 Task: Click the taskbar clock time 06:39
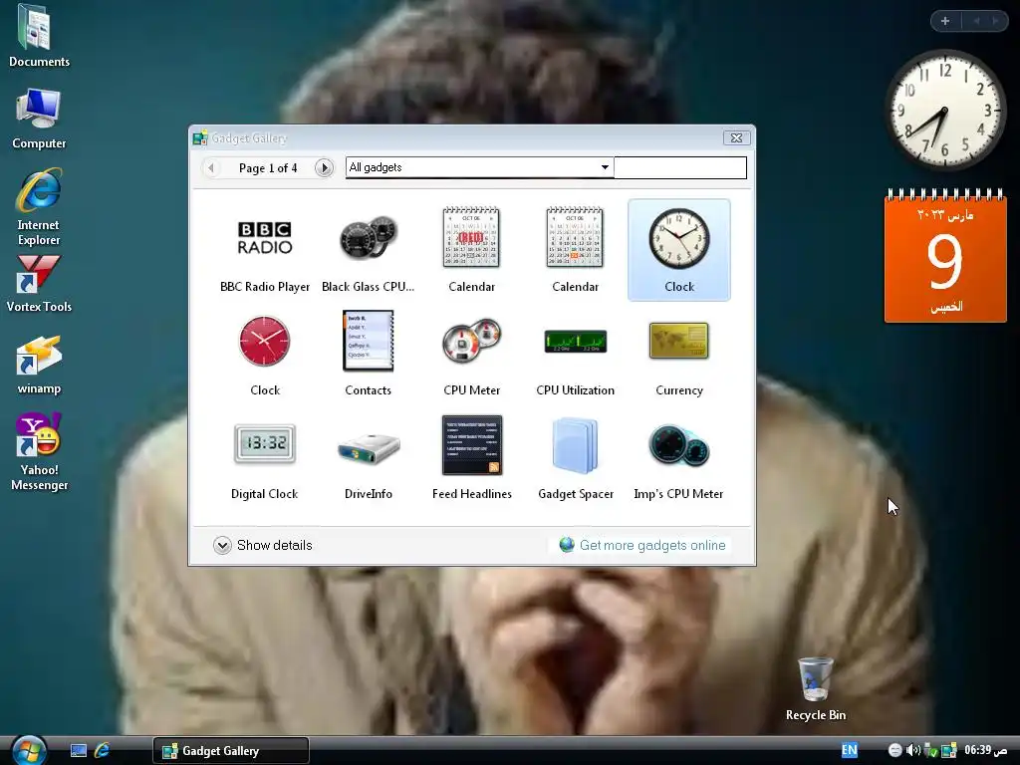pyautogui.click(x=985, y=750)
